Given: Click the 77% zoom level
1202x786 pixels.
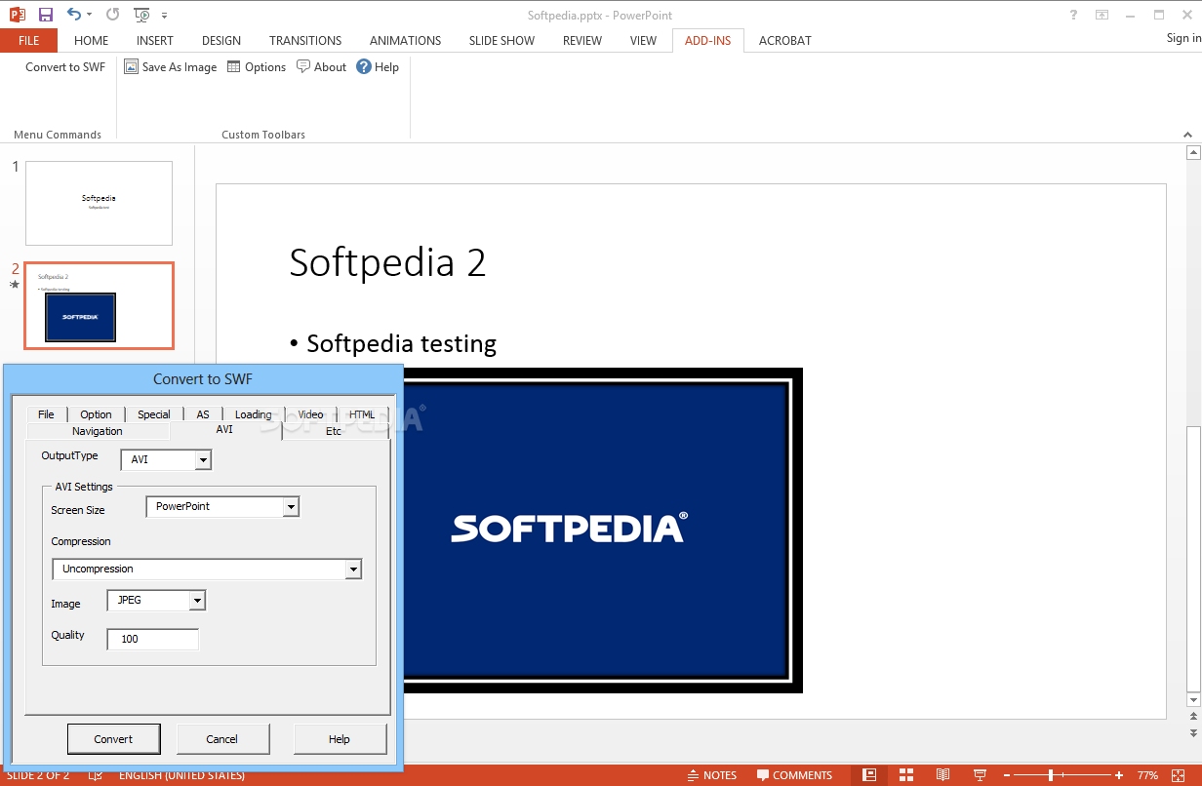Looking at the screenshot, I should click(x=1147, y=775).
